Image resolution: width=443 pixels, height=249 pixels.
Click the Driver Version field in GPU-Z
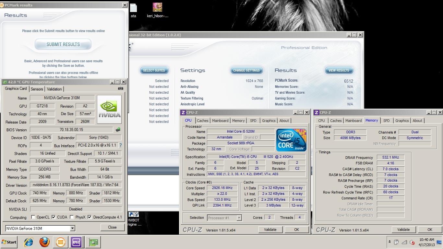click(x=76, y=185)
